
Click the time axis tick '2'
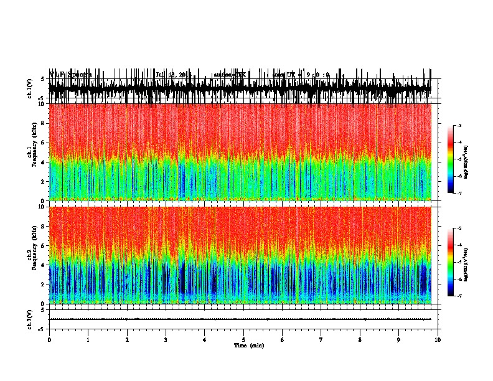pyautogui.click(x=127, y=340)
